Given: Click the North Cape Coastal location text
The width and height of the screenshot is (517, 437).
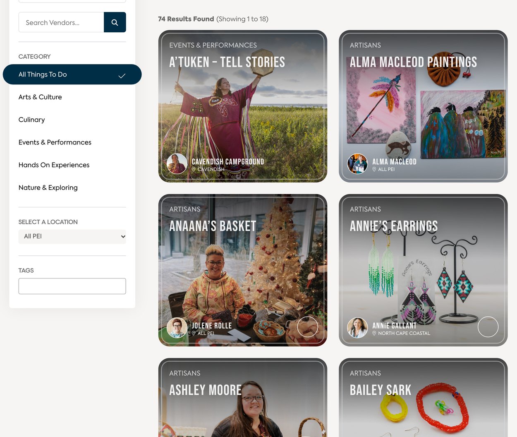Looking at the screenshot, I should 404,333.
